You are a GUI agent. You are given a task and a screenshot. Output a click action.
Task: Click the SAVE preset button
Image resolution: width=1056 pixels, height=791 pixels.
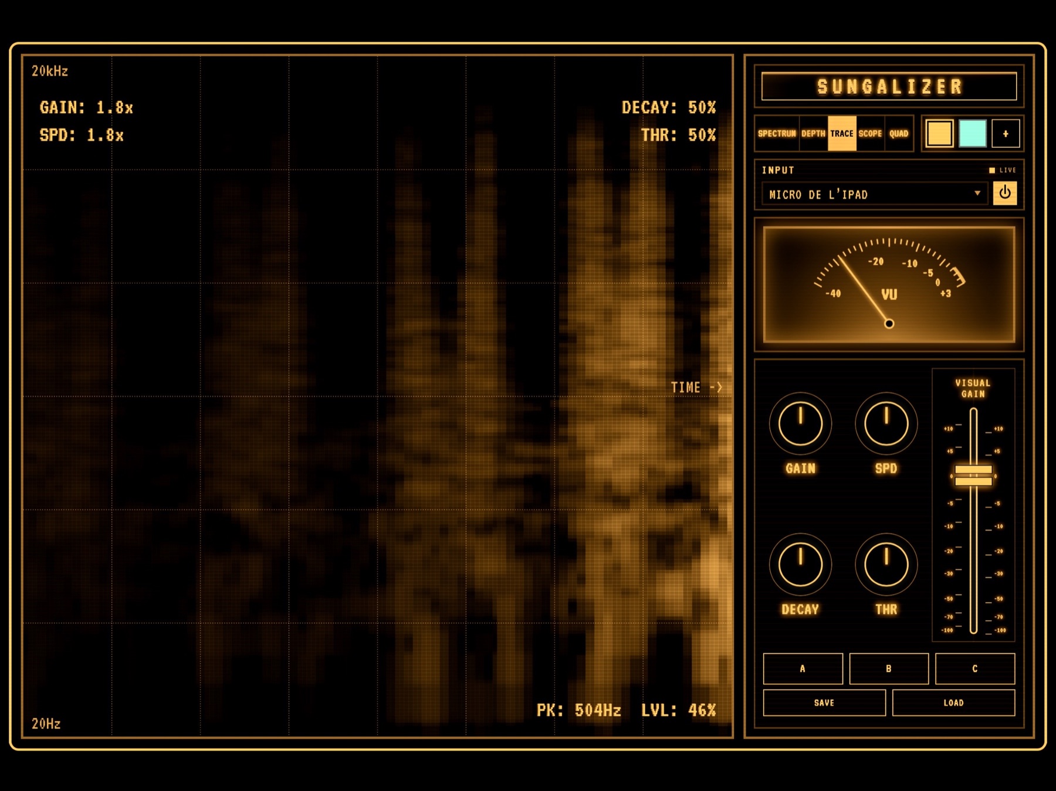tap(824, 702)
